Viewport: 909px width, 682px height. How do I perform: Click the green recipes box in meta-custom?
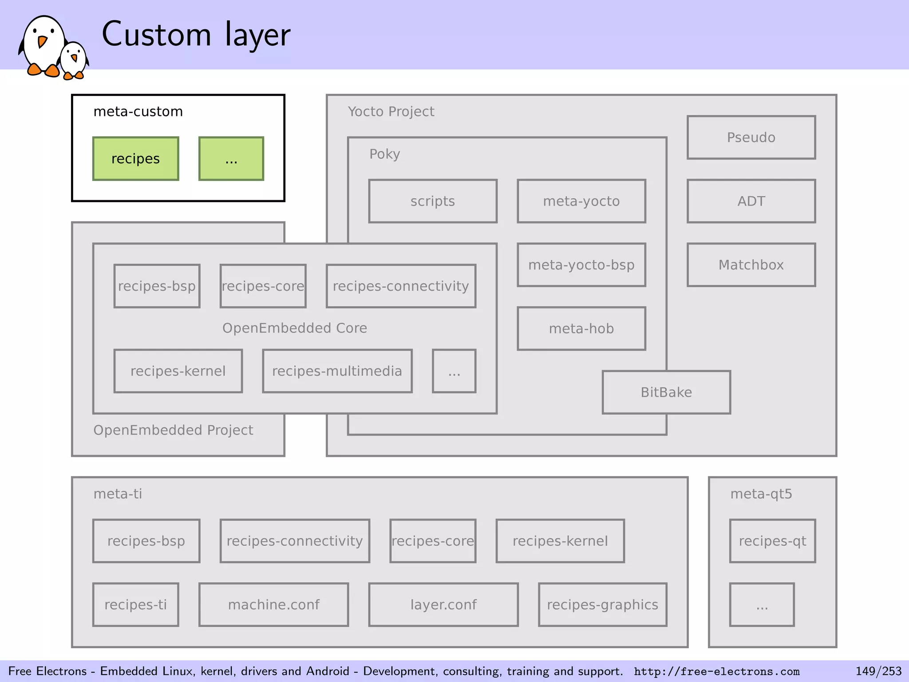[135, 159]
